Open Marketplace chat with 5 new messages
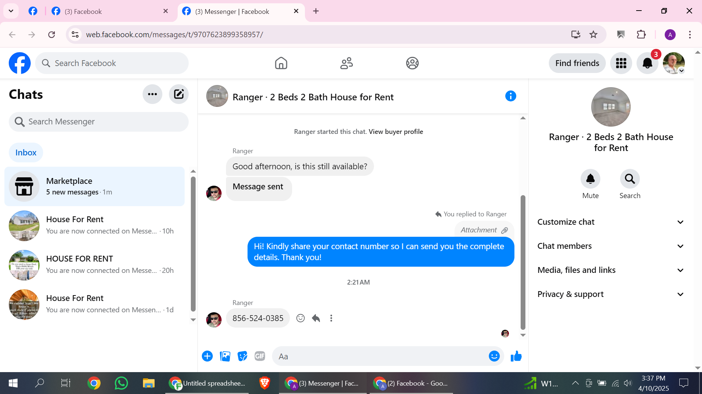The width and height of the screenshot is (702, 394). pos(94,186)
